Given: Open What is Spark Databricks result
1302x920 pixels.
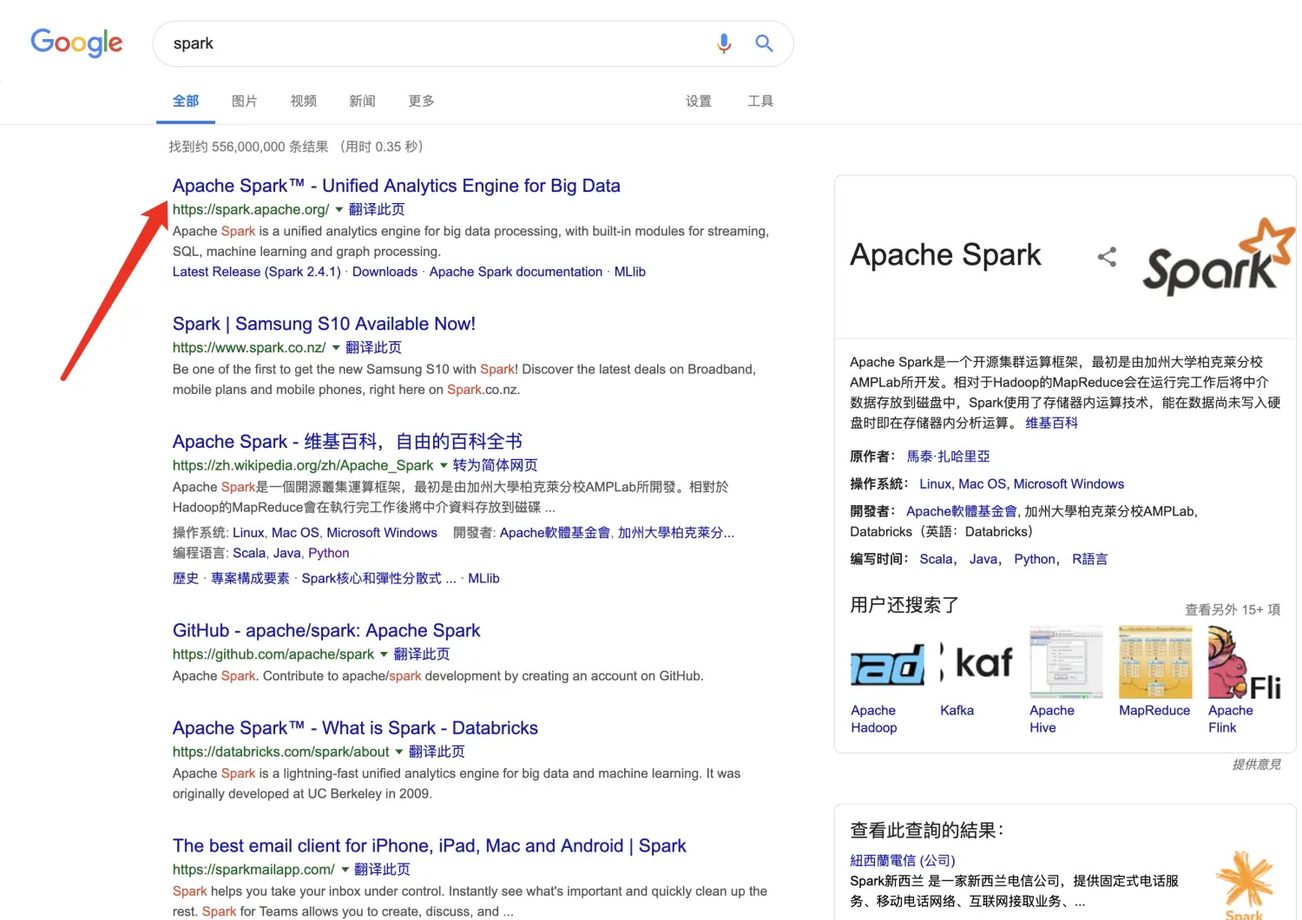Looking at the screenshot, I should point(355,728).
